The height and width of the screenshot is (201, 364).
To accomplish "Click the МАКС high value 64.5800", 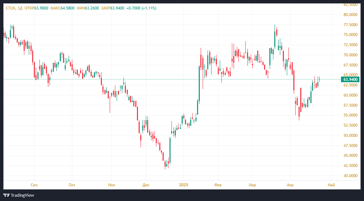I will (x=68, y=8).
